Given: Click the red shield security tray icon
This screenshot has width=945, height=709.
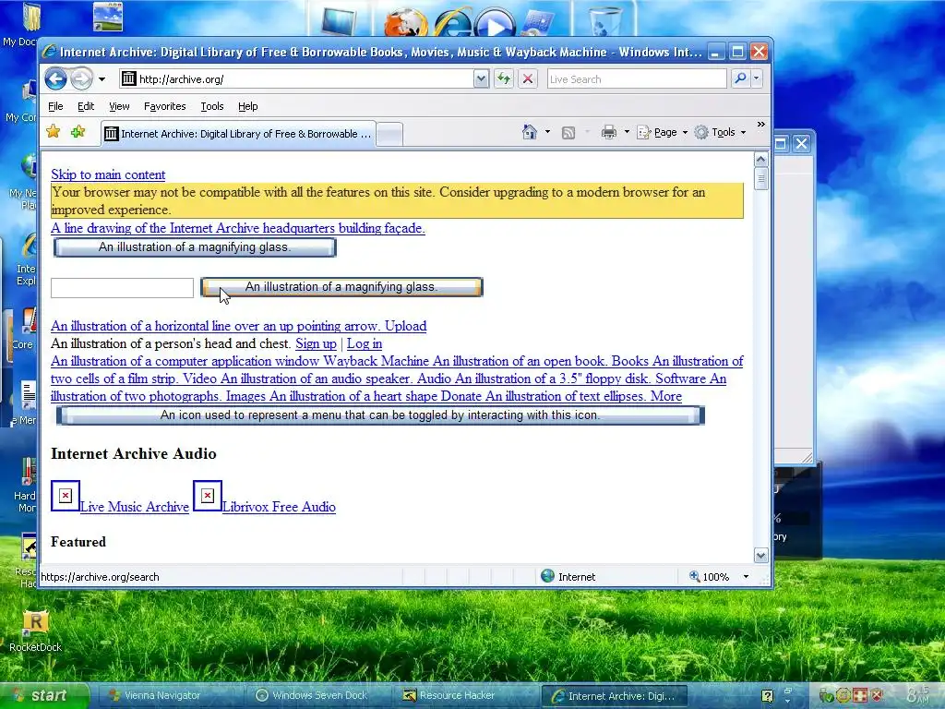Looking at the screenshot, I should 877,695.
